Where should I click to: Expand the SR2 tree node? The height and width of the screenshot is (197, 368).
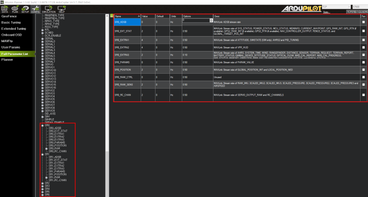(43, 183)
